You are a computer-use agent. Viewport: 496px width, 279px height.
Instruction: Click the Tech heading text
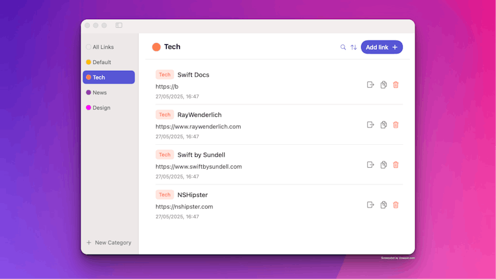(x=172, y=47)
